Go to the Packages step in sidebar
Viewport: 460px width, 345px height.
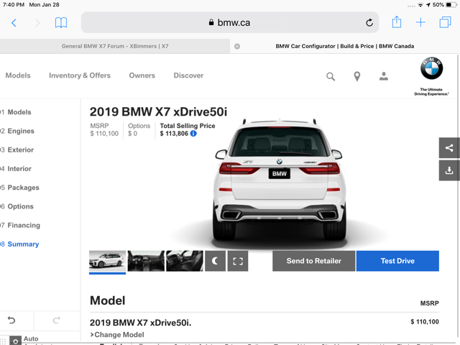23,188
